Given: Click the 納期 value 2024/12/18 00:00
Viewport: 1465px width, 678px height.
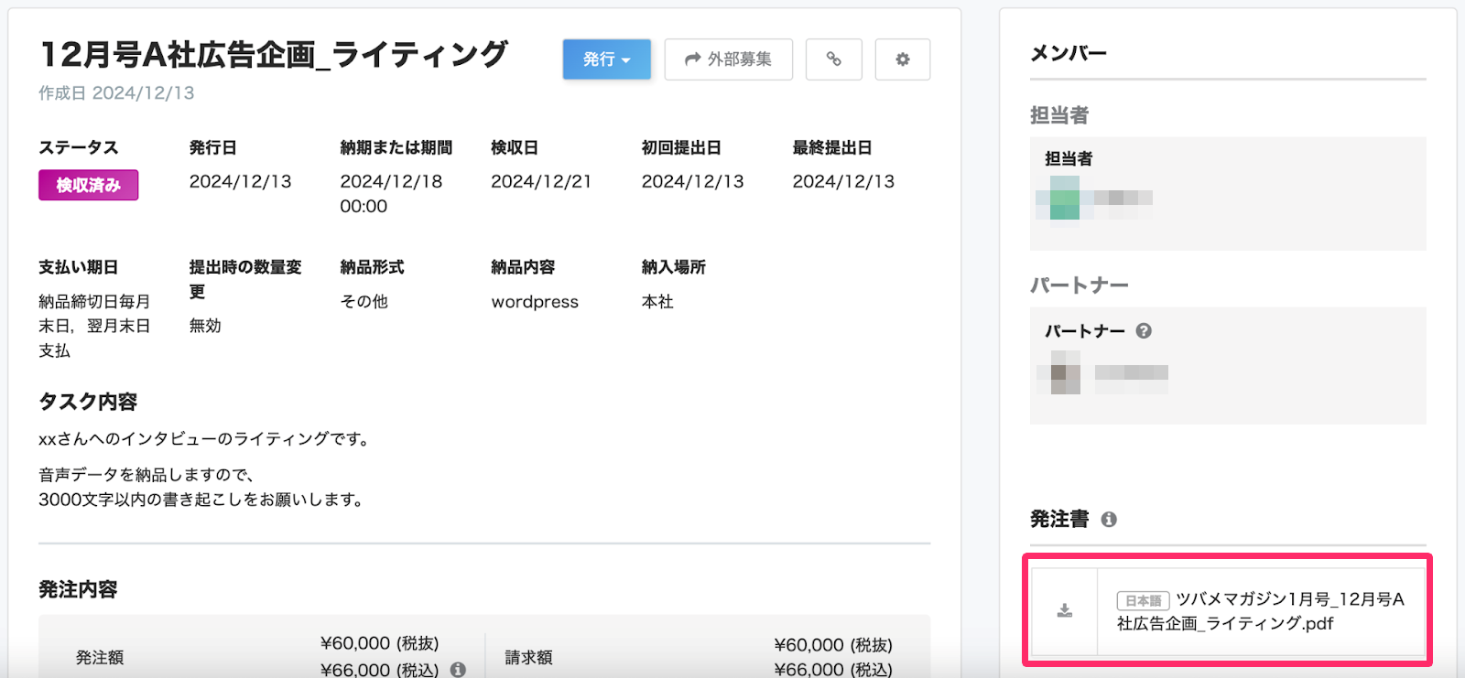Looking at the screenshot, I should click(x=391, y=194).
